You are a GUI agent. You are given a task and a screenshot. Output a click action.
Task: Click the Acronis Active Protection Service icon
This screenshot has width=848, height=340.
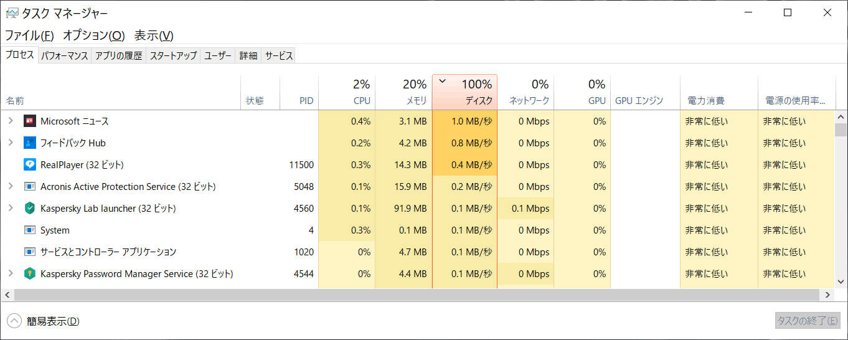30,186
